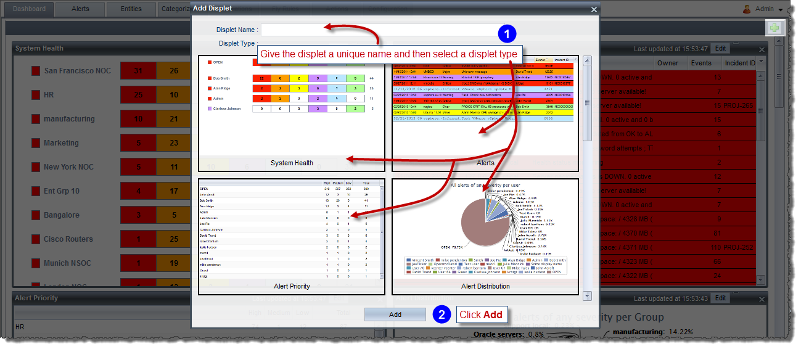Click the New York NOC group name
The image size is (801, 349).
pos(68,167)
